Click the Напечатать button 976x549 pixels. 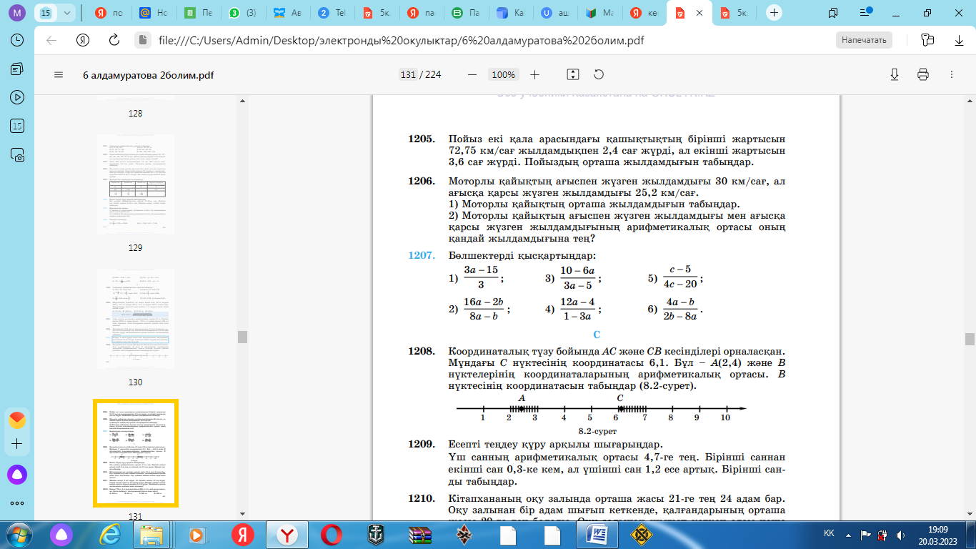[864, 40]
